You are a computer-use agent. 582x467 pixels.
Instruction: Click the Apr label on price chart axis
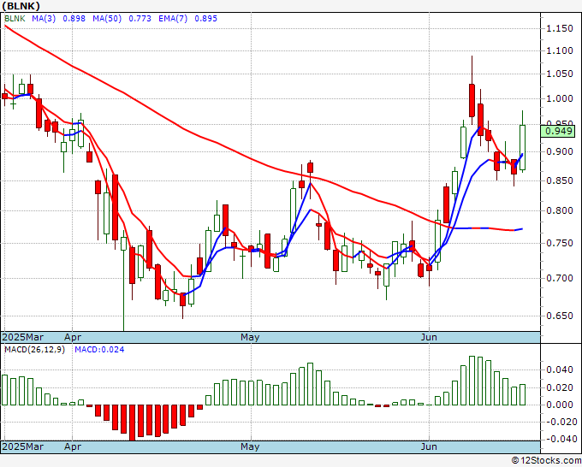pyautogui.click(x=73, y=337)
